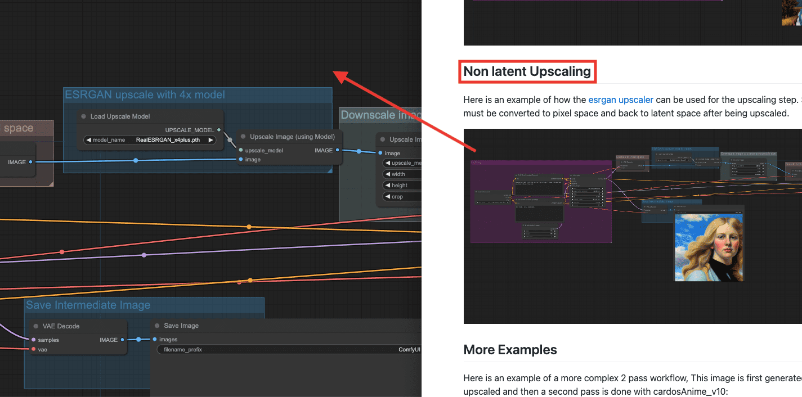Image resolution: width=802 pixels, height=397 pixels.
Task: Click left arrow on crop option
Action: point(387,197)
